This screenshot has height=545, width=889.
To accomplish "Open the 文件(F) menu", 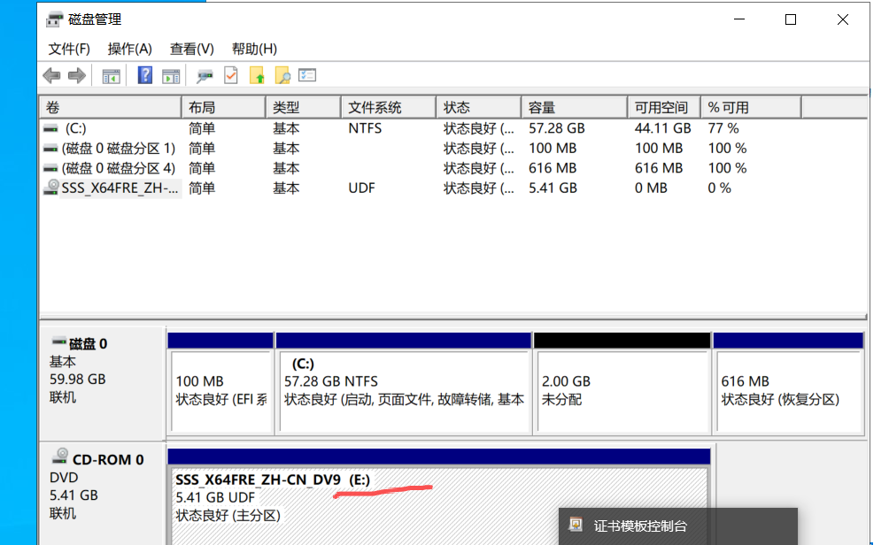I will 69,49.
